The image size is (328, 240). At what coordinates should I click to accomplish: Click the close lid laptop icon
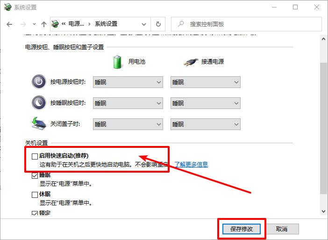[39, 124]
